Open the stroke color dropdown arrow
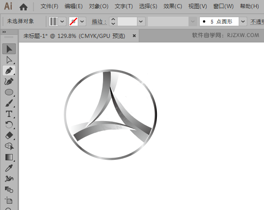 click(82, 21)
